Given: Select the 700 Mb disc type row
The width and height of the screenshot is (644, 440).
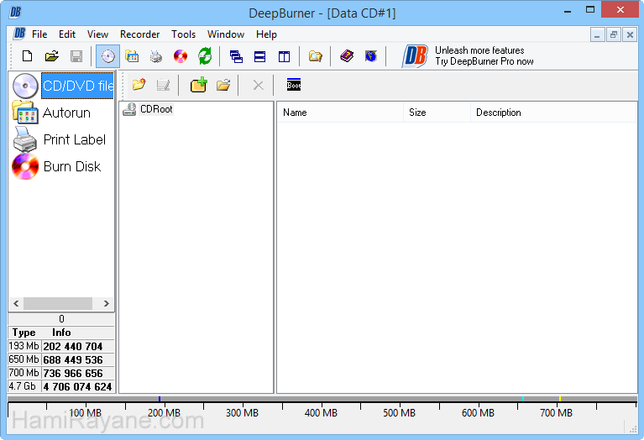Looking at the screenshot, I should [x=61, y=373].
